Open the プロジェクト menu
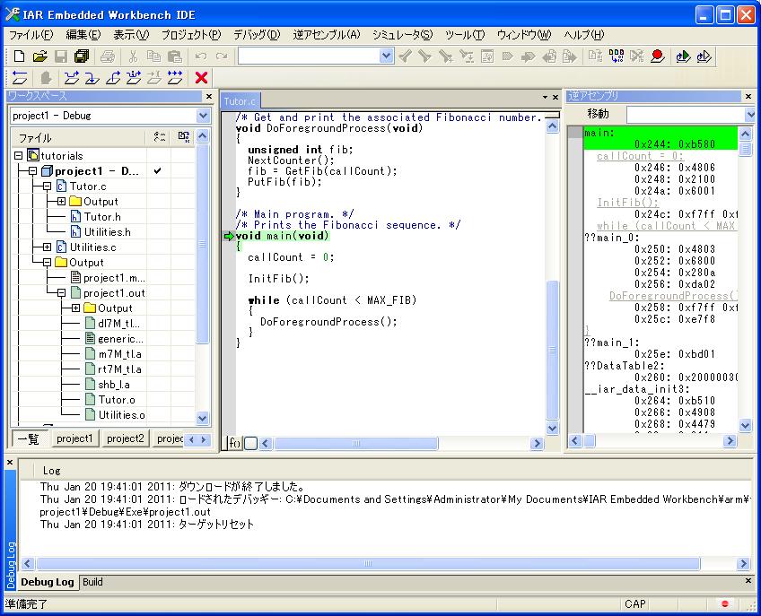761x616 pixels. [x=191, y=35]
